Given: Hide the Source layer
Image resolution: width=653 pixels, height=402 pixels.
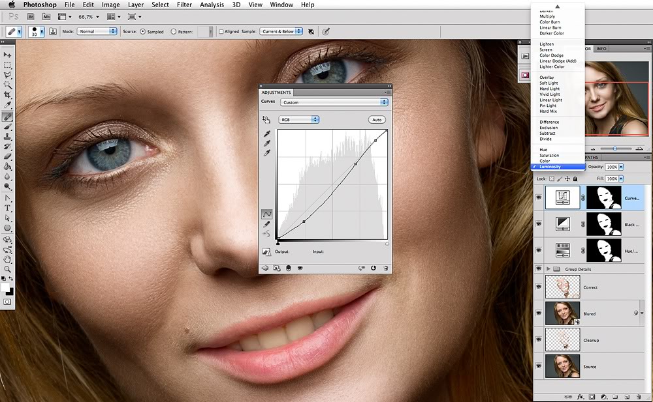Looking at the screenshot, I should coord(539,366).
